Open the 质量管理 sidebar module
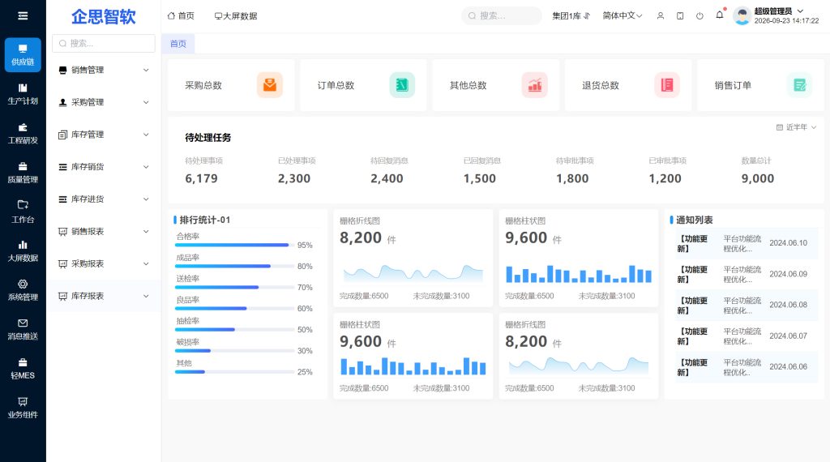The image size is (830, 462). [23, 173]
